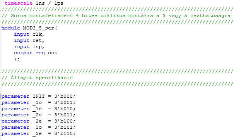Viewport: 234px width, 140px height.
Task: Click the INIT parameter name
Action: pos(39,96)
